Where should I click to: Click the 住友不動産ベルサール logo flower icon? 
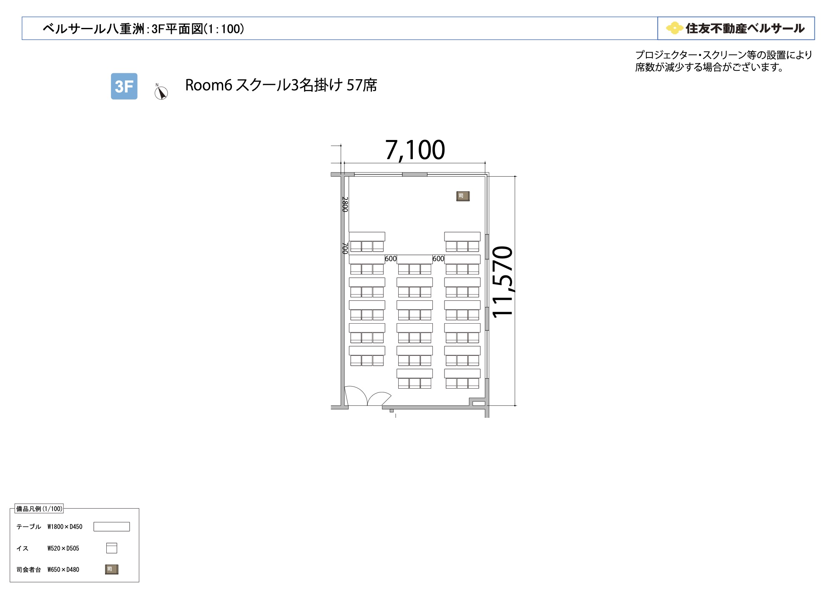[x=674, y=28]
